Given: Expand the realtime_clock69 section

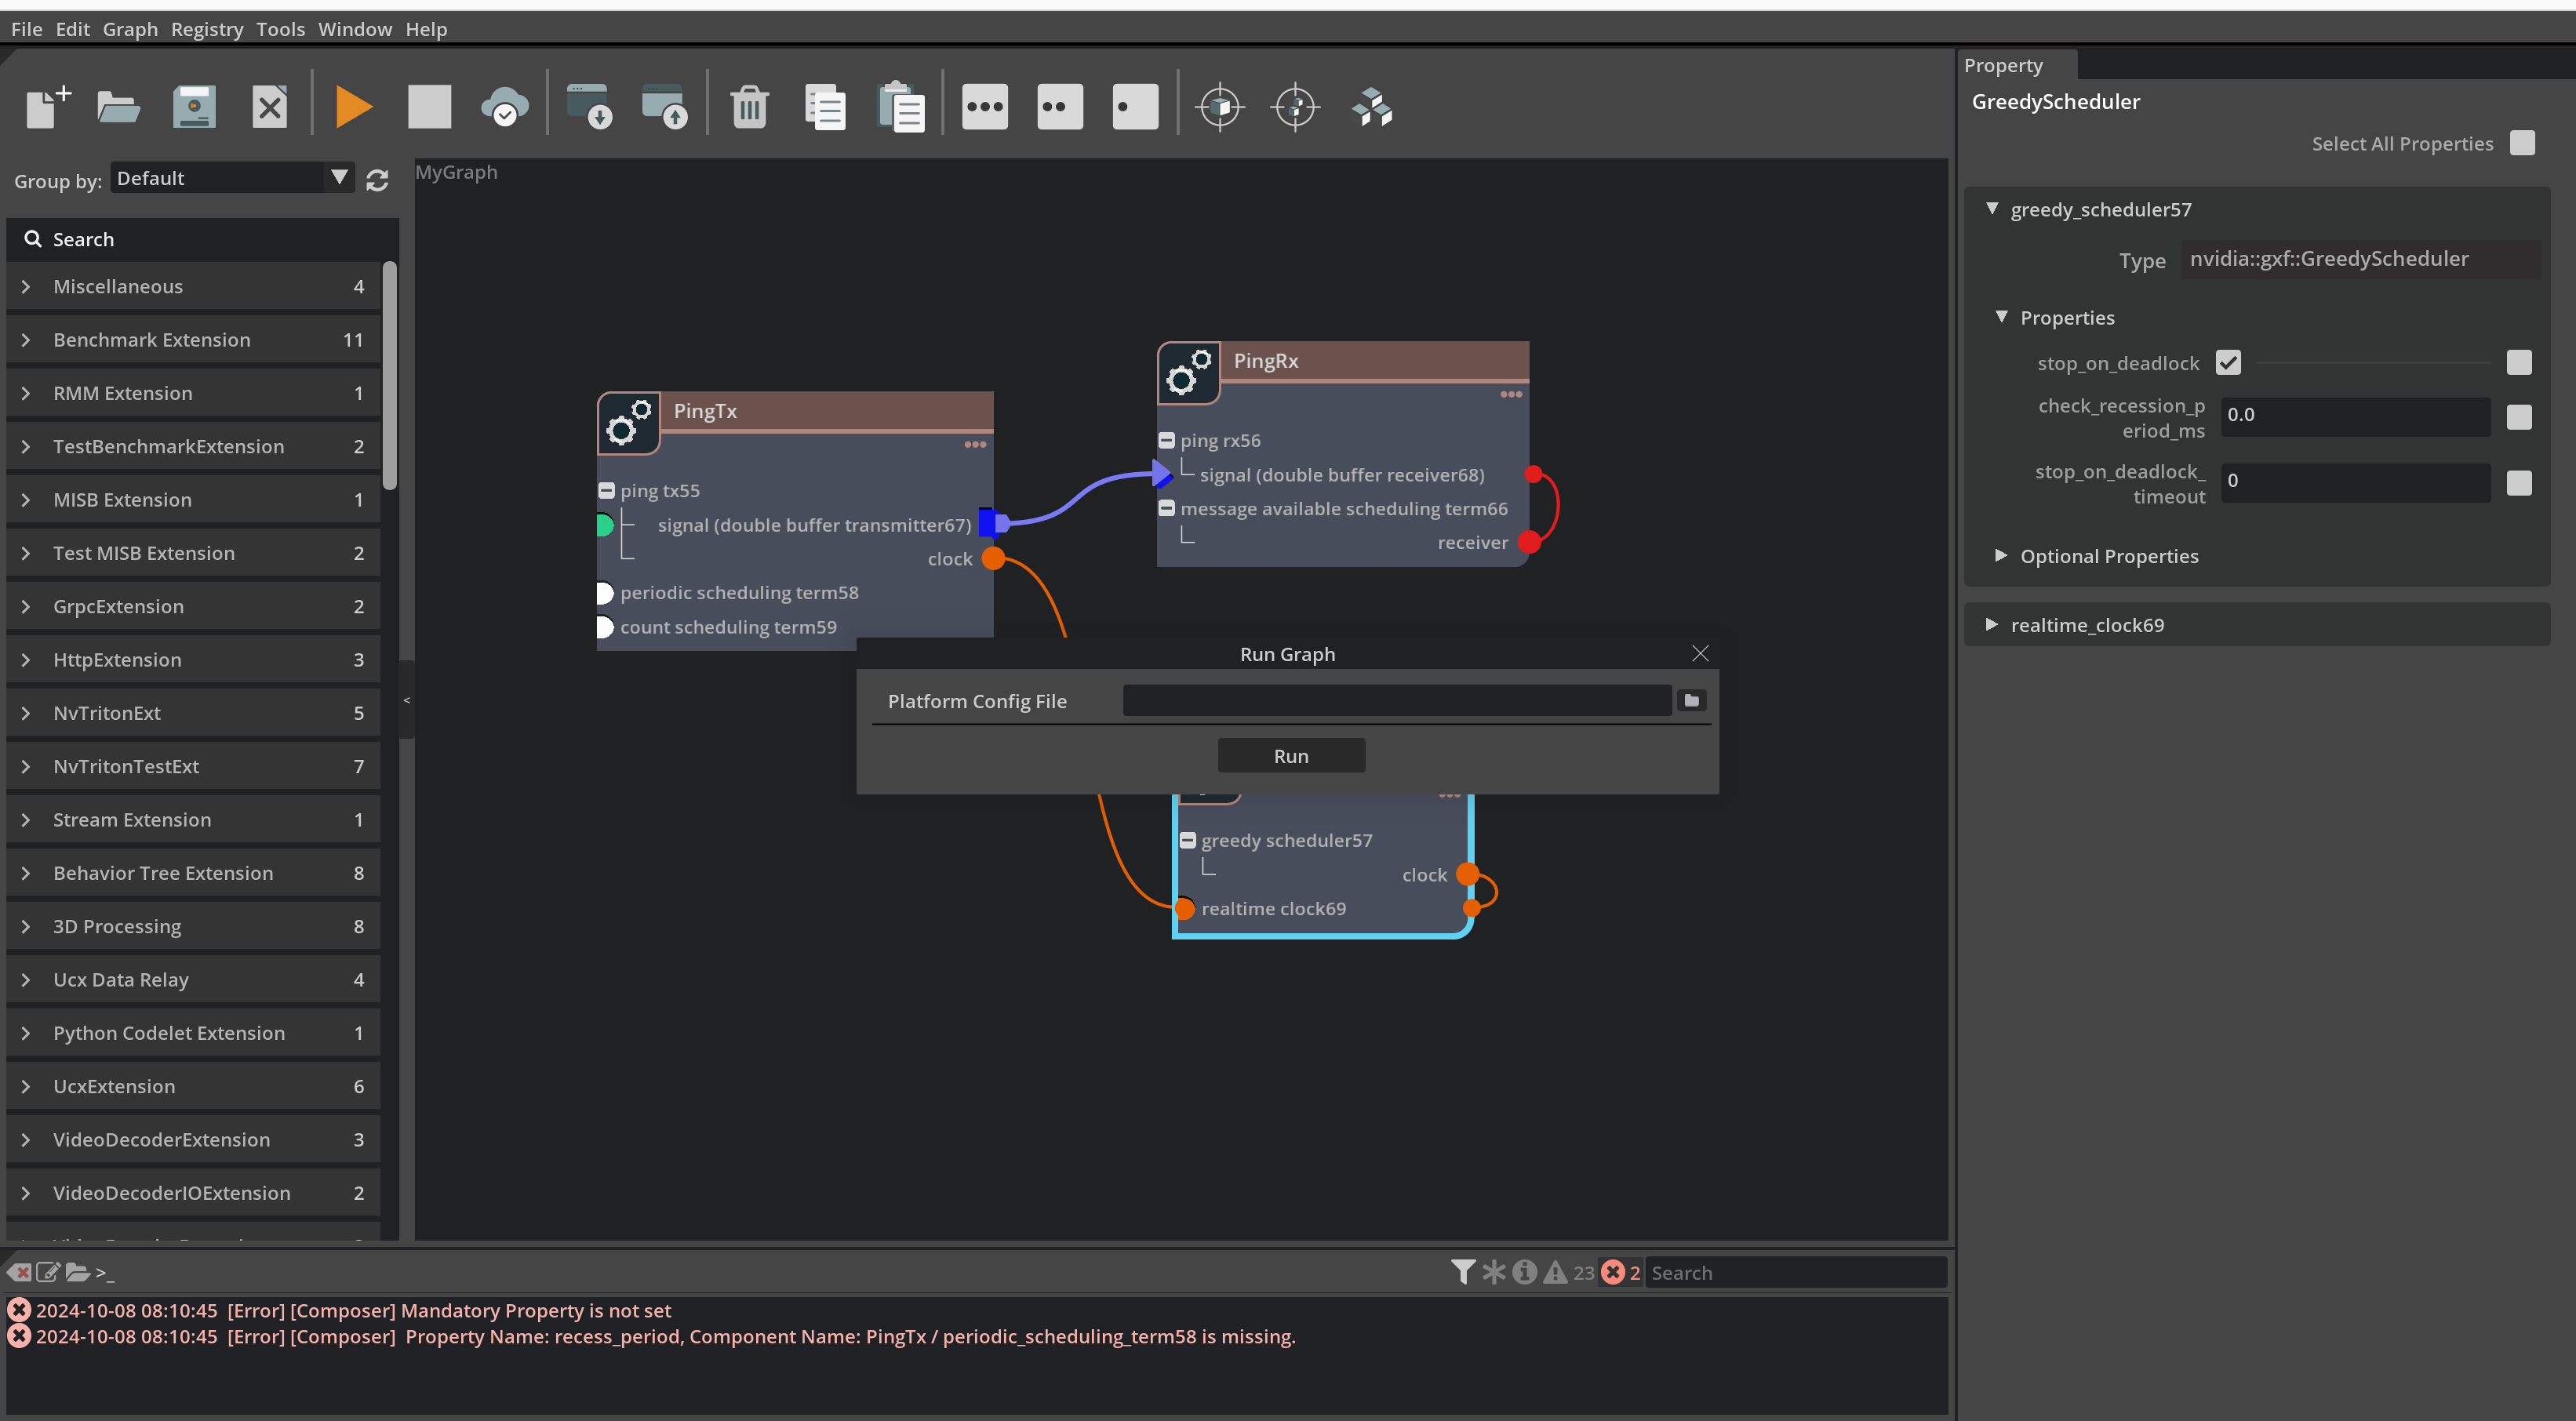Looking at the screenshot, I should [1992, 624].
